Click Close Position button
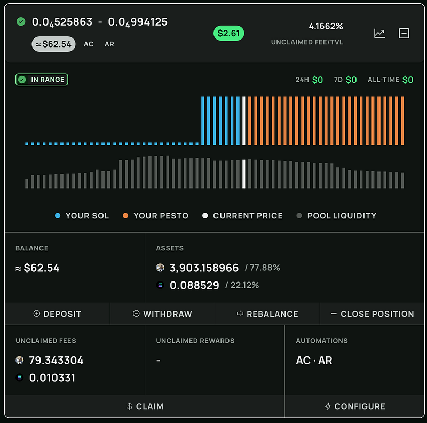The width and height of the screenshot is (427, 423). (x=372, y=314)
